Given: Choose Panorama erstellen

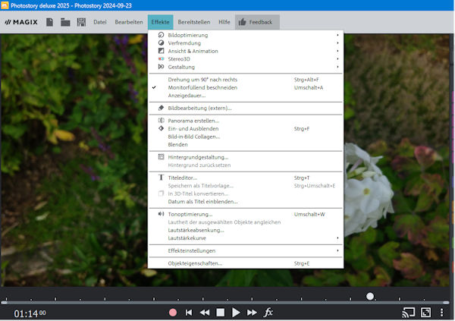Looking at the screenshot, I should click(246, 121).
